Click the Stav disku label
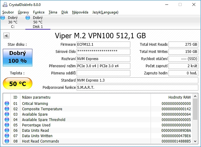201x147 pixels. pos(17,45)
